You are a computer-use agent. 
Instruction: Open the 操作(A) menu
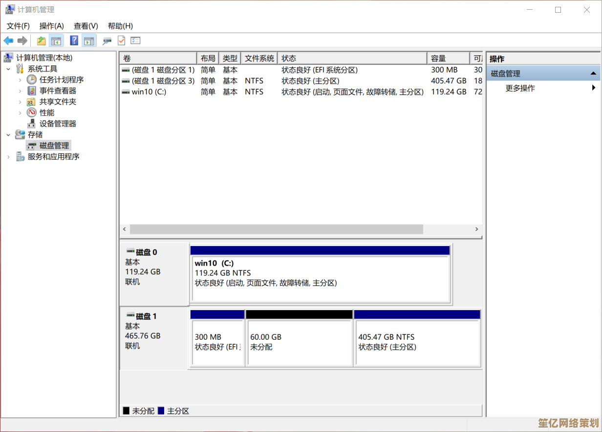51,26
